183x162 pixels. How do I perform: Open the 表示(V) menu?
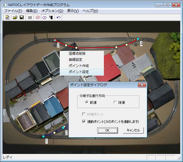coord(73,11)
